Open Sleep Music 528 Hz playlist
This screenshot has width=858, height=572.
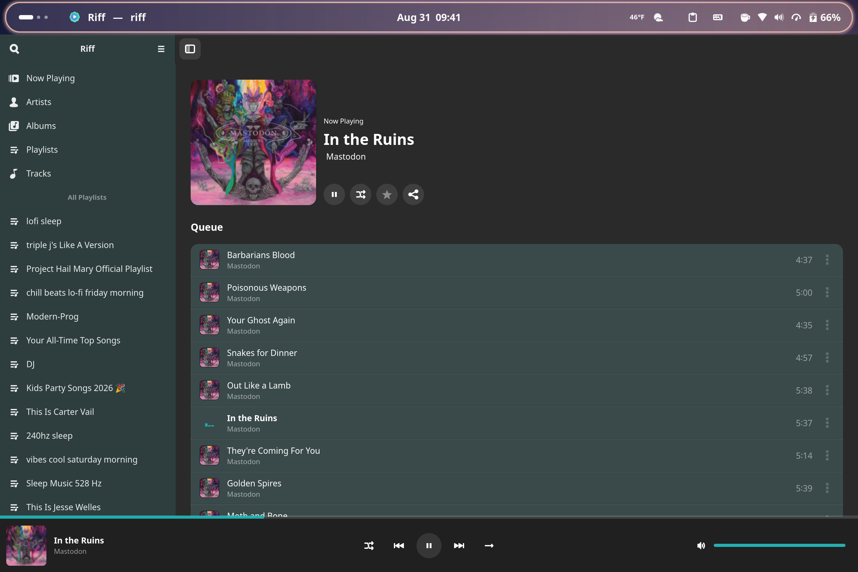[x=87, y=483]
